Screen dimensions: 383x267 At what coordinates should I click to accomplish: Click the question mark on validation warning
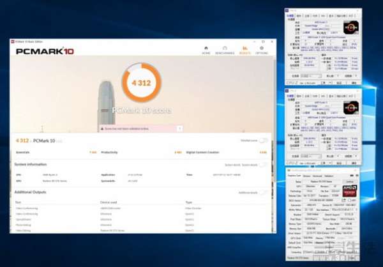[179, 128]
